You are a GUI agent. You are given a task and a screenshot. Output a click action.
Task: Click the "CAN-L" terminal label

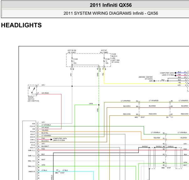coord(33,140)
